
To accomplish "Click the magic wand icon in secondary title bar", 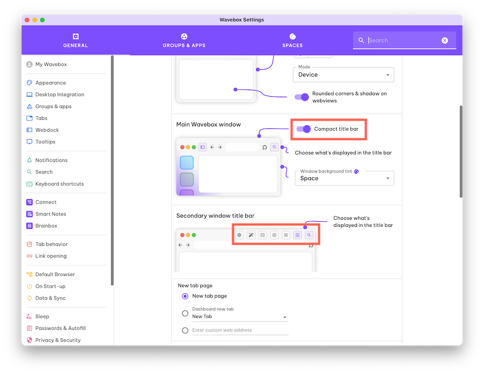I will point(251,235).
